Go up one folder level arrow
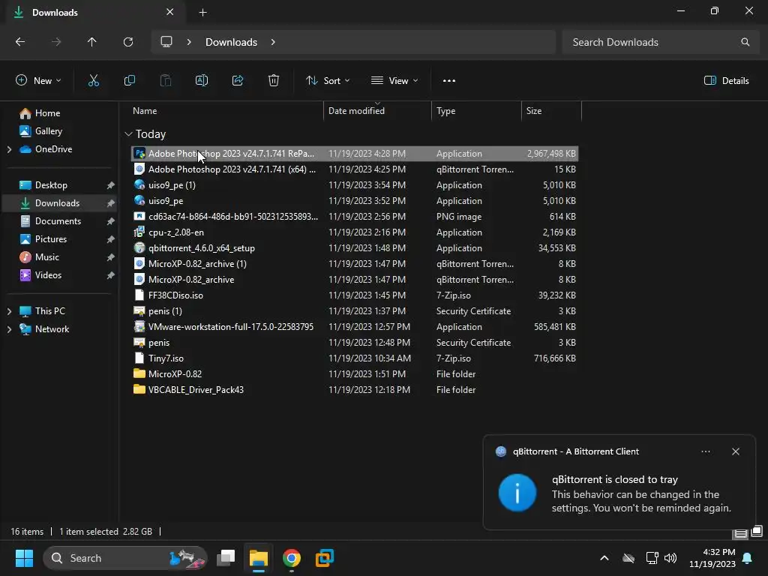Viewport: 768px width, 576px height. (91, 42)
